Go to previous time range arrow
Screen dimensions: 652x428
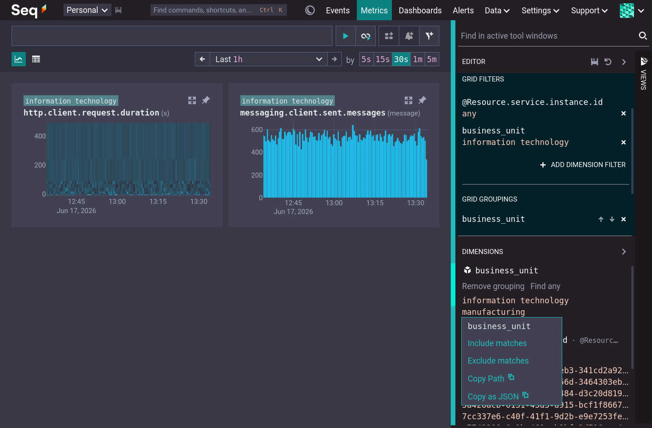coord(202,59)
